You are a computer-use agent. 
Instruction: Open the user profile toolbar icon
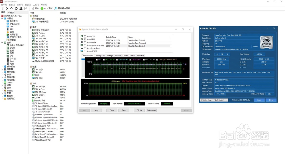21,9
